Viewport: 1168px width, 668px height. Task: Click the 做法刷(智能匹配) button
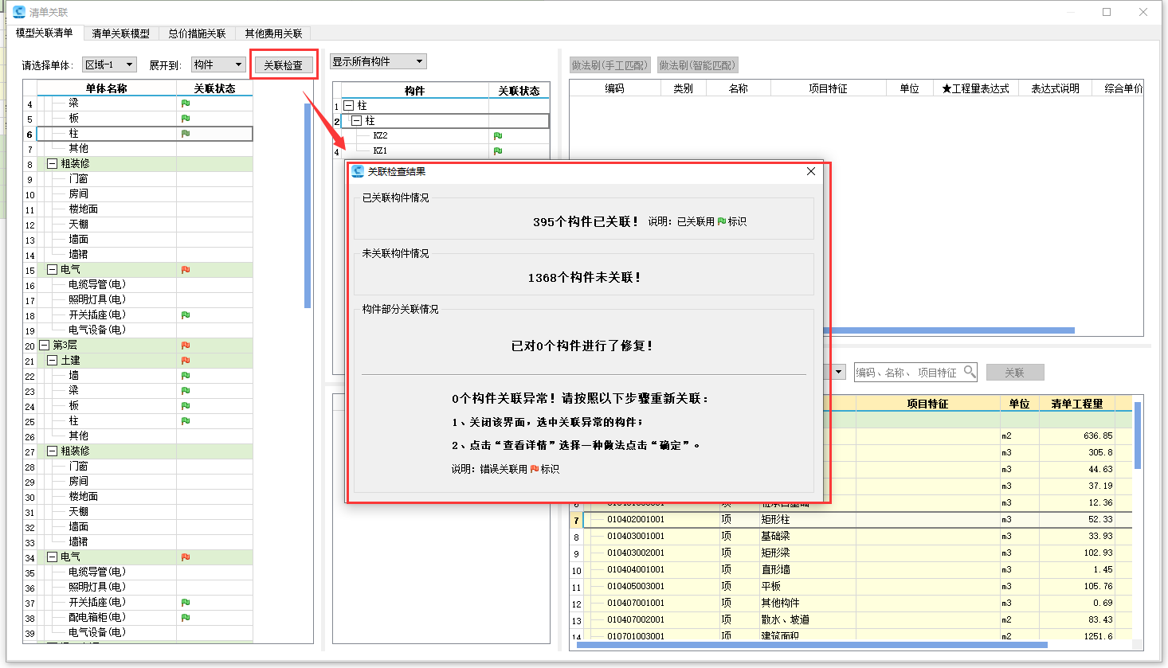click(x=698, y=65)
